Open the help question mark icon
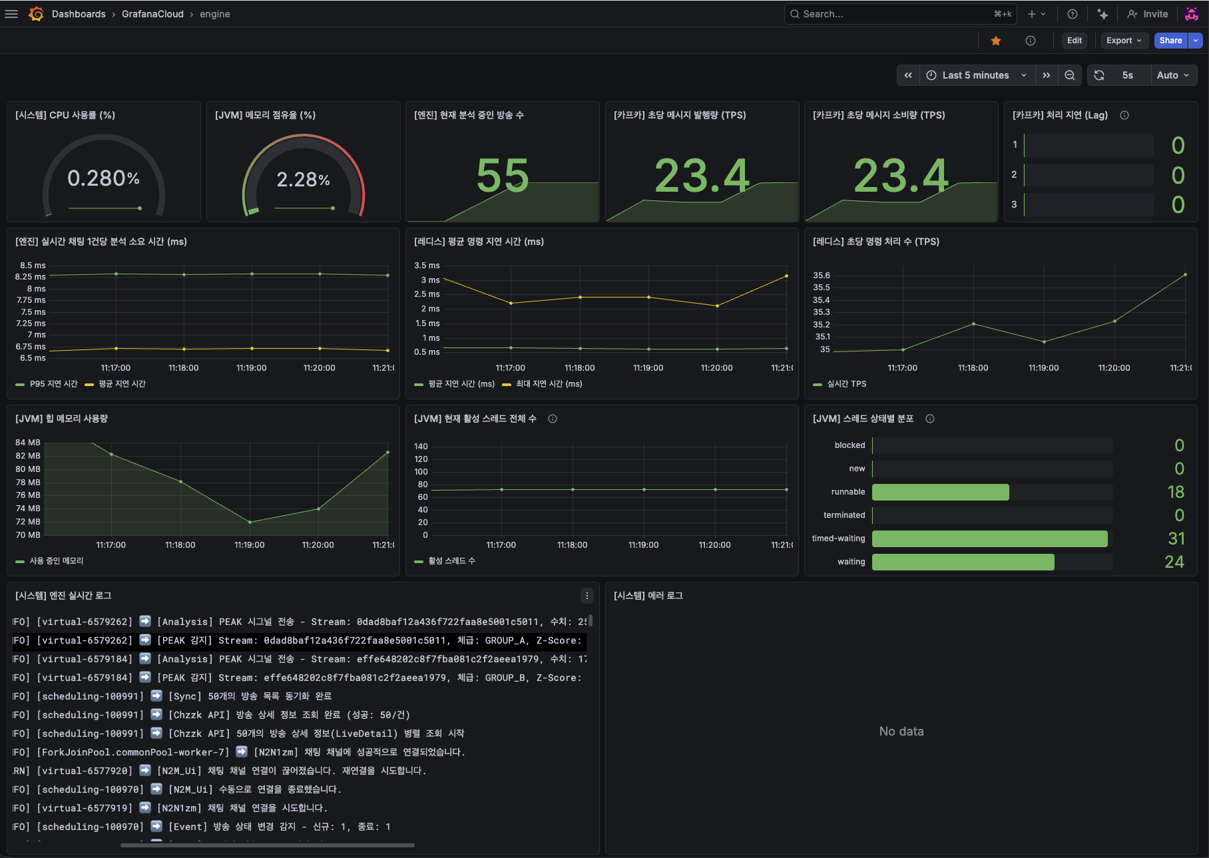This screenshot has width=1209, height=858. click(x=1072, y=14)
